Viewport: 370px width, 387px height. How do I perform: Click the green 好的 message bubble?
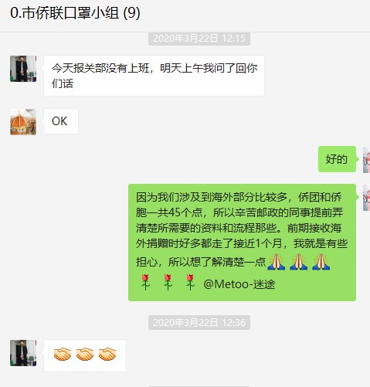(x=337, y=159)
